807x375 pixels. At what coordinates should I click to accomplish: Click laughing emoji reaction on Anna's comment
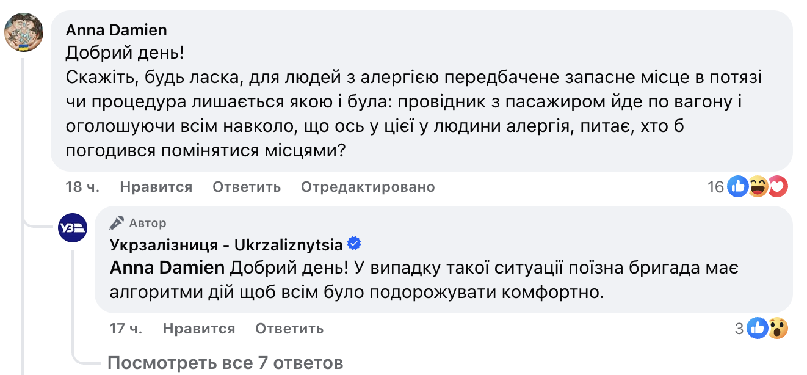758,187
